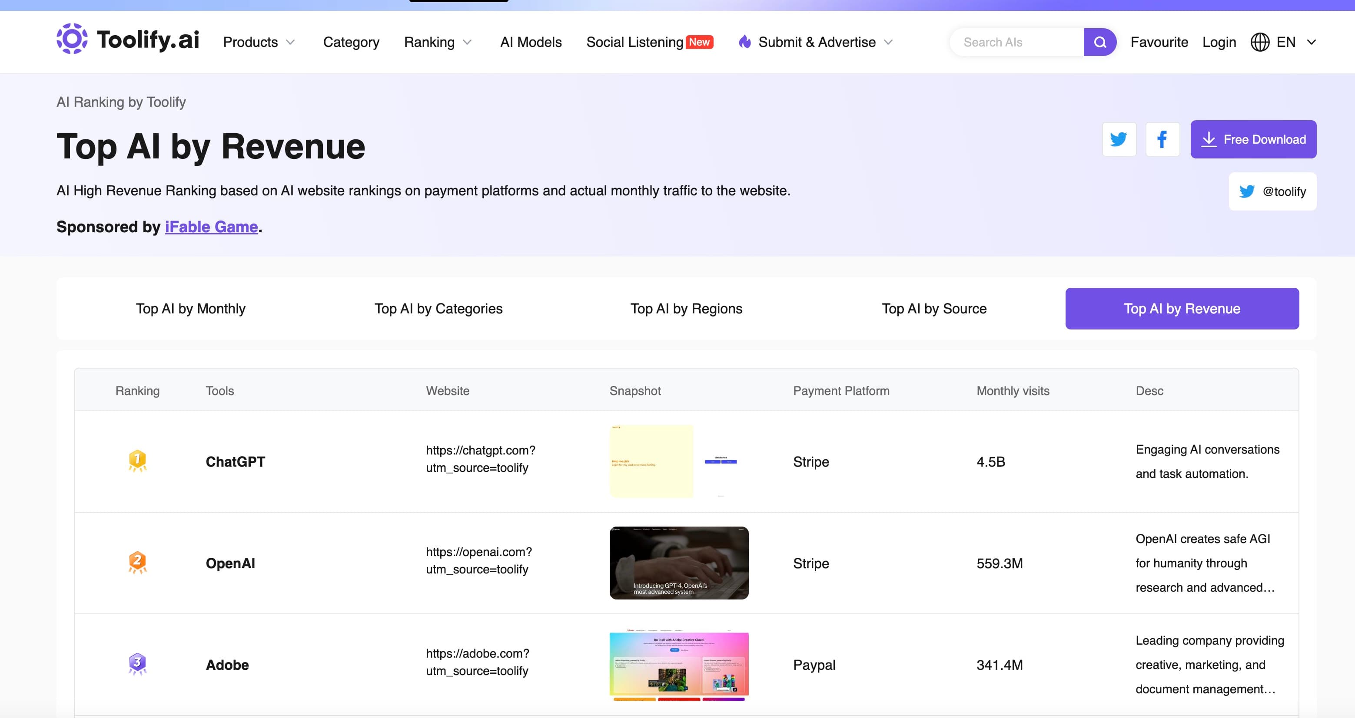Click the purple rank 3 badge
Viewport: 1355px width, 718px height.
click(x=137, y=664)
